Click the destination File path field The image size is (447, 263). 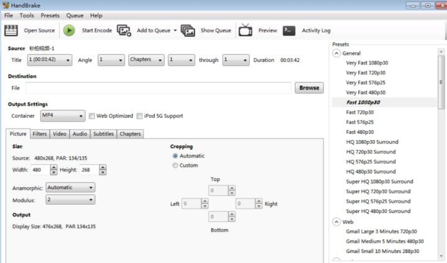[158, 88]
